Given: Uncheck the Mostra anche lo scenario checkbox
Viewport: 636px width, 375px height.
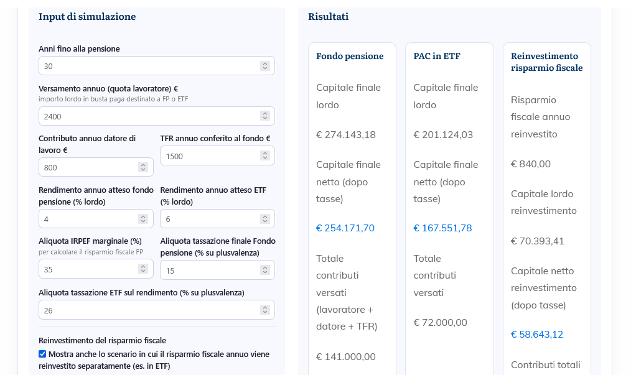Looking at the screenshot, I should [42, 354].
